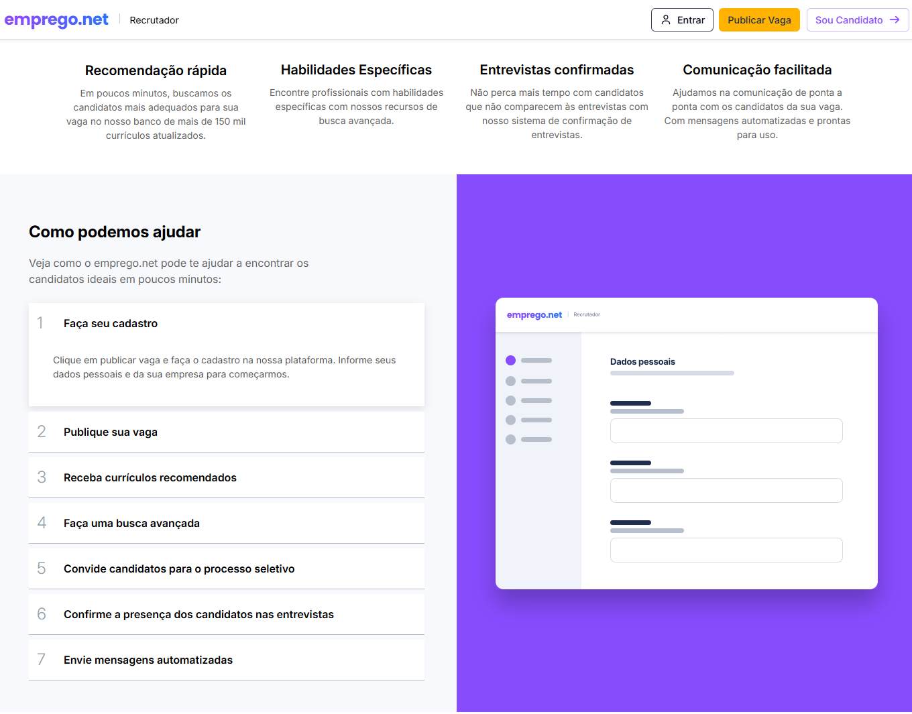Expand Envie mensagens automatizadas step

[x=227, y=660]
